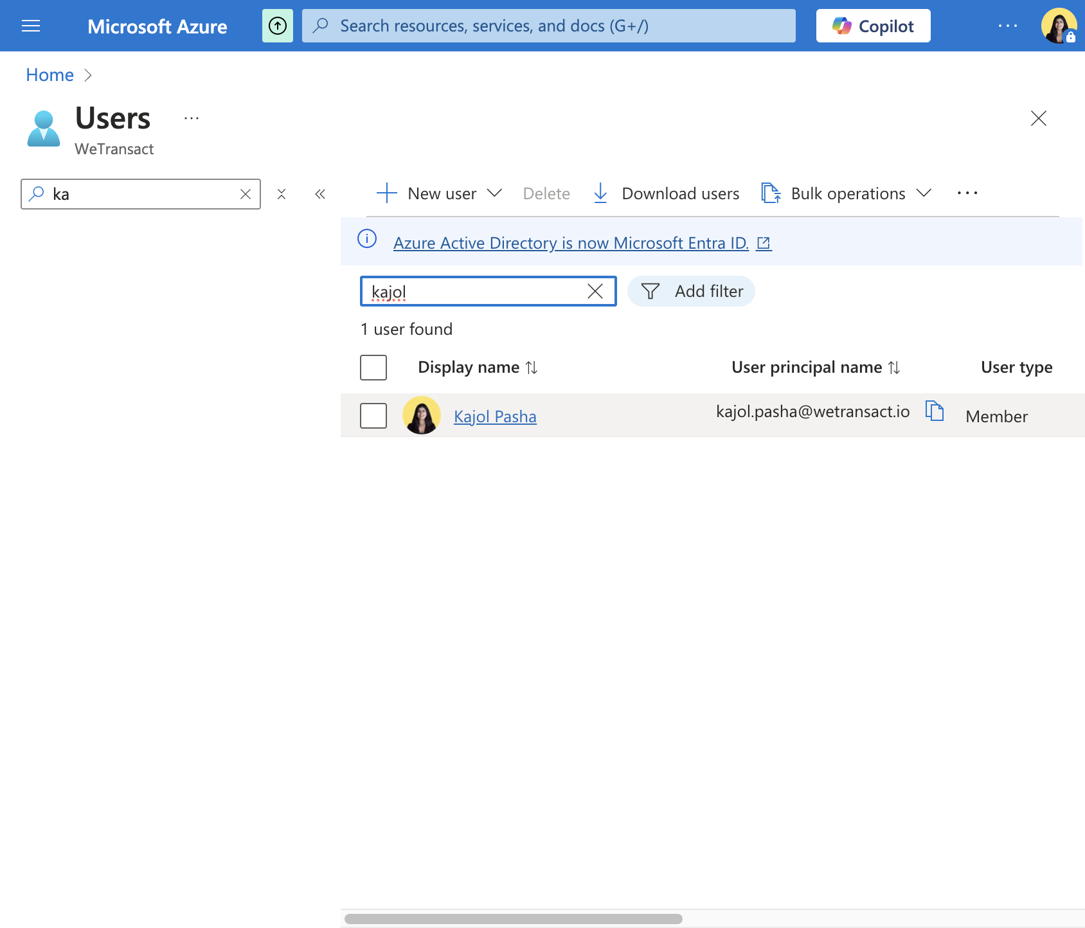Focus the sidebar search box containing 'ka'

click(x=141, y=194)
